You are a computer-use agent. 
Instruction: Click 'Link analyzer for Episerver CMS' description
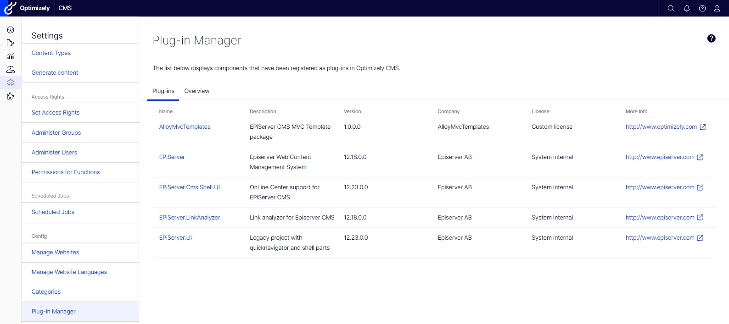coord(292,218)
